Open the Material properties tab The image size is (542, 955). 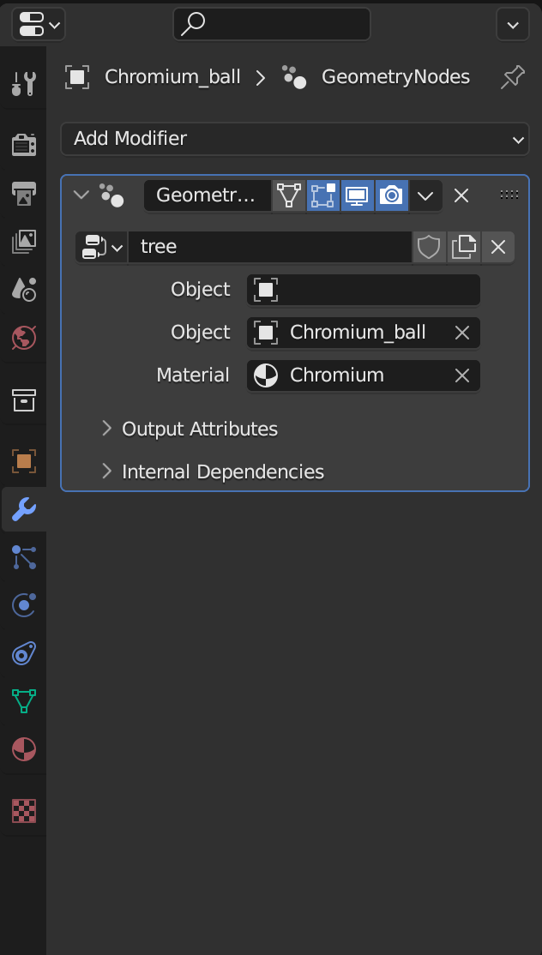[24, 749]
